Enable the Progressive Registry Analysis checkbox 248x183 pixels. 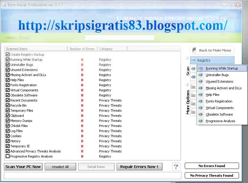click(x=7, y=156)
